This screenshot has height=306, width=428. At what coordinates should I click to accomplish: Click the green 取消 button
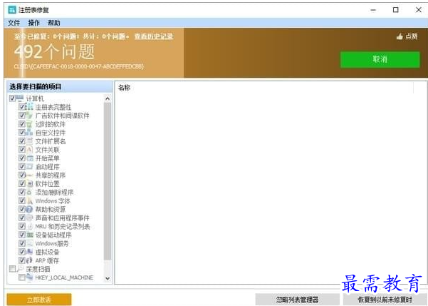coord(380,59)
